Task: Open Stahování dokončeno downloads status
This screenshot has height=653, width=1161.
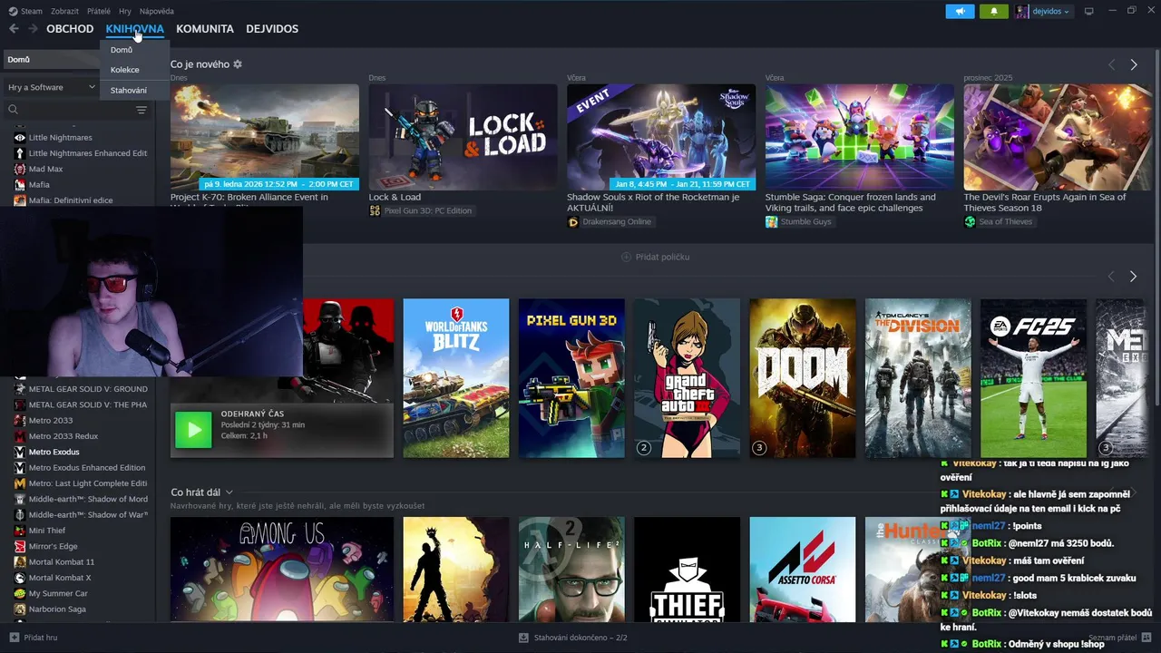Action: pyautogui.click(x=572, y=638)
